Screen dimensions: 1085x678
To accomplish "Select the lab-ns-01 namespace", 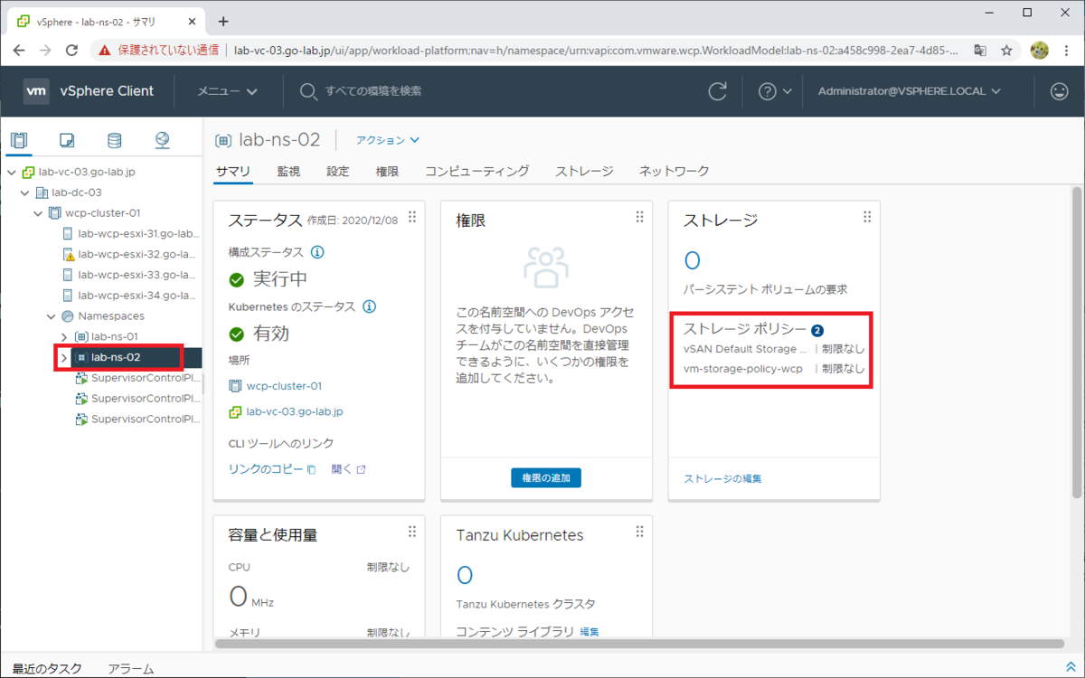I will (114, 336).
